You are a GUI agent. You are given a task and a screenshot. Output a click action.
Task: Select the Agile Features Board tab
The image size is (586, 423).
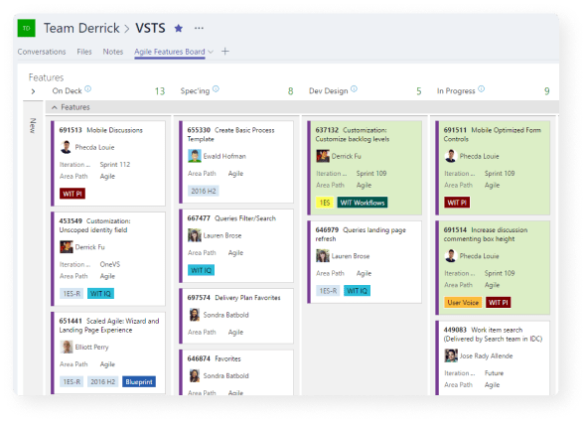[170, 52]
